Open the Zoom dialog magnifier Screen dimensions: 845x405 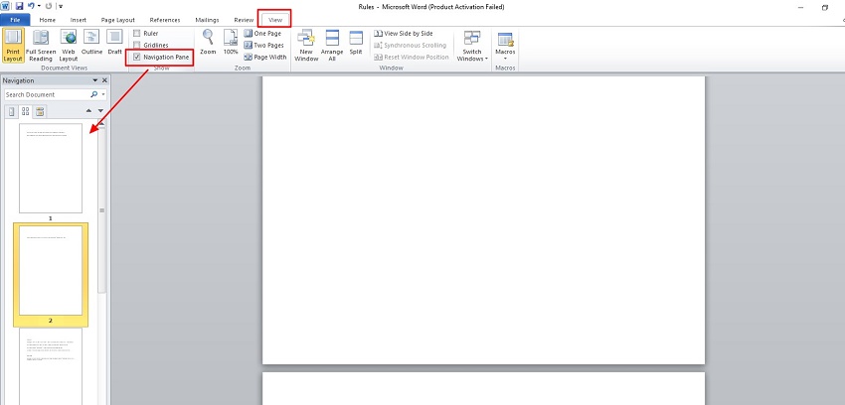click(208, 42)
